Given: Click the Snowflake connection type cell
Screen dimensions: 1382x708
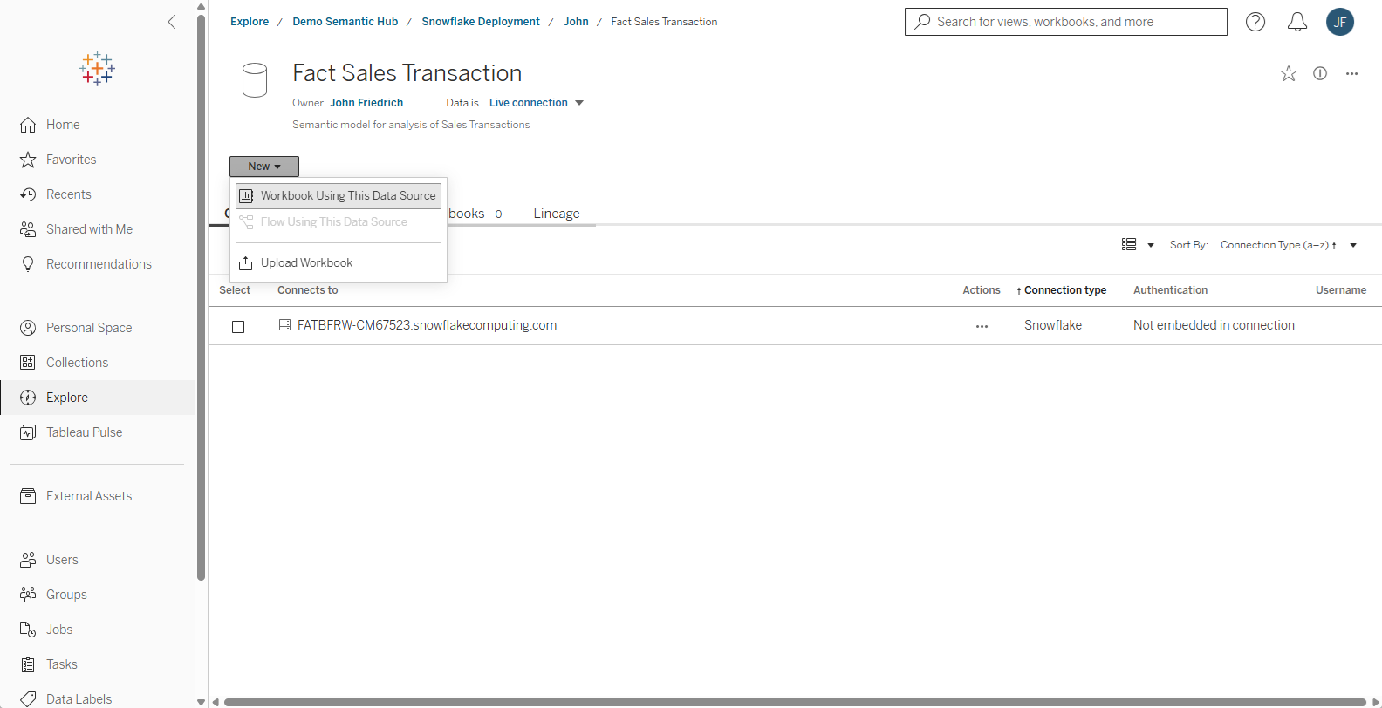Looking at the screenshot, I should (x=1053, y=325).
